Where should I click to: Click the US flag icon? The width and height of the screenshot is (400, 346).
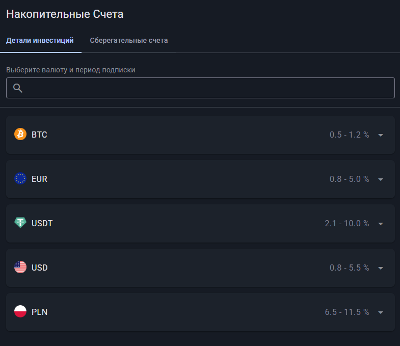(x=20, y=268)
